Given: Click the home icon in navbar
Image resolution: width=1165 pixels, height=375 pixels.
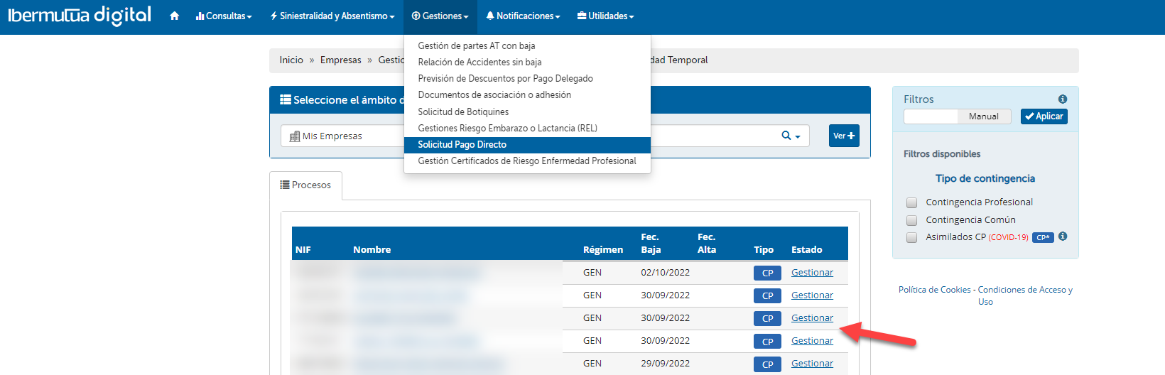Looking at the screenshot, I should (174, 16).
